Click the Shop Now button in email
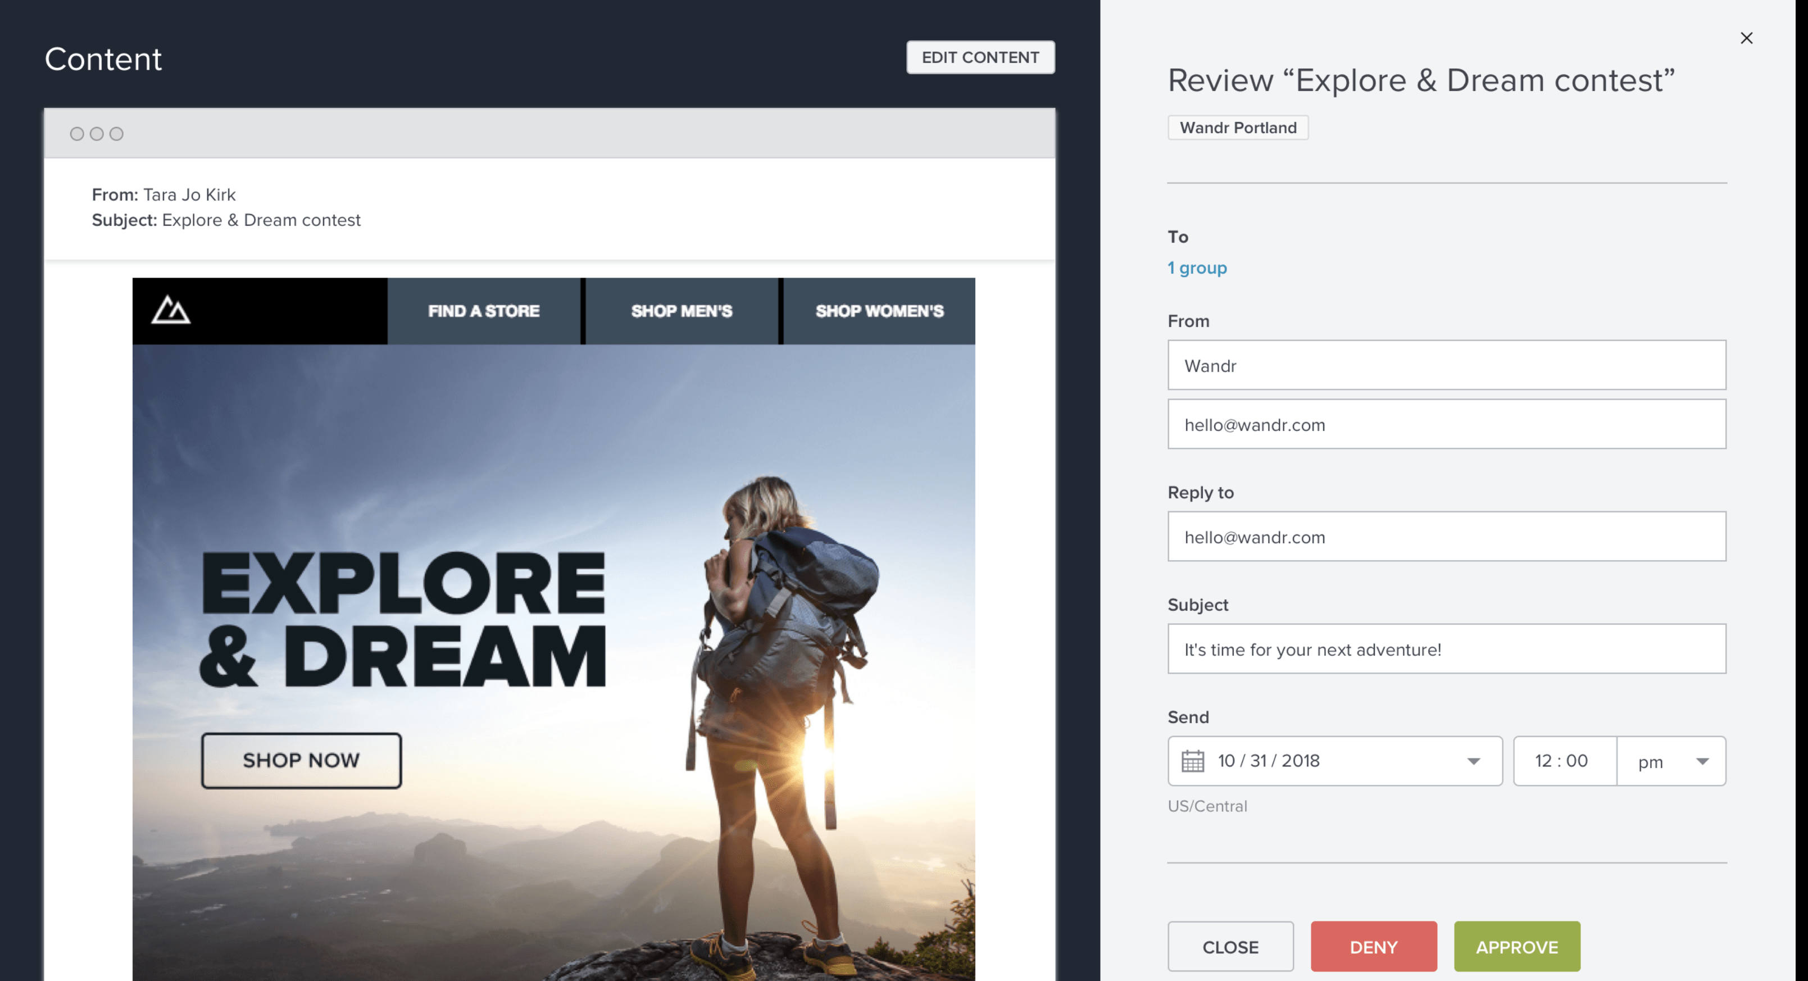The width and height of the screenshot is (1808, 981). (301, 760)
